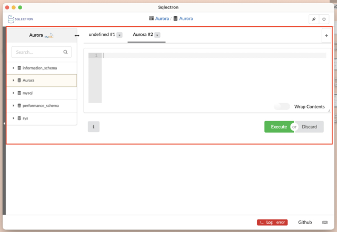Click the magnifier icon in search box
The image size is (337, 232).
click(x=65, y=52)
